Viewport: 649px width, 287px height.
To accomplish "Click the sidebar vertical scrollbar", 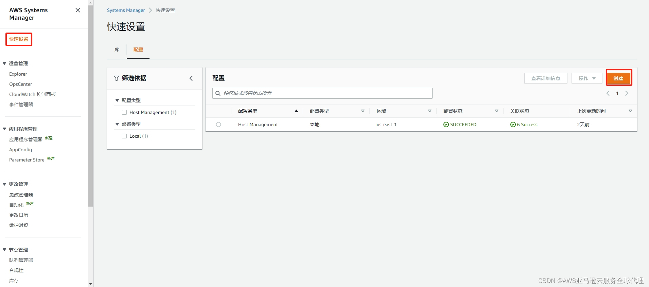I will [90, 106].
